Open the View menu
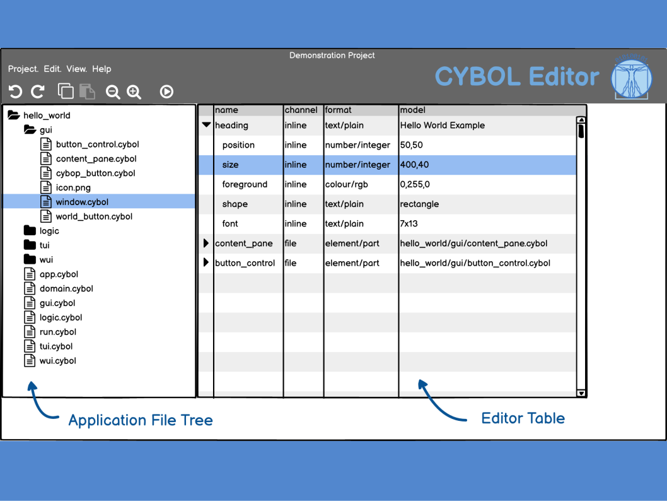 tap(76, 69)
